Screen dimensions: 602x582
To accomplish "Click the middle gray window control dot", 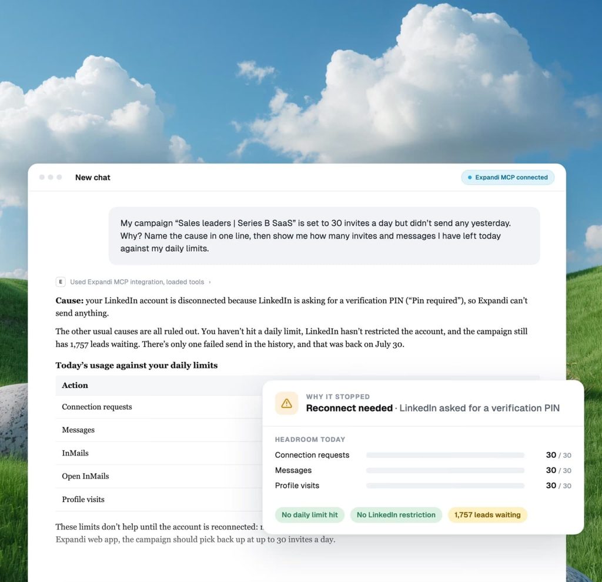I will click(x=51, y=177).
